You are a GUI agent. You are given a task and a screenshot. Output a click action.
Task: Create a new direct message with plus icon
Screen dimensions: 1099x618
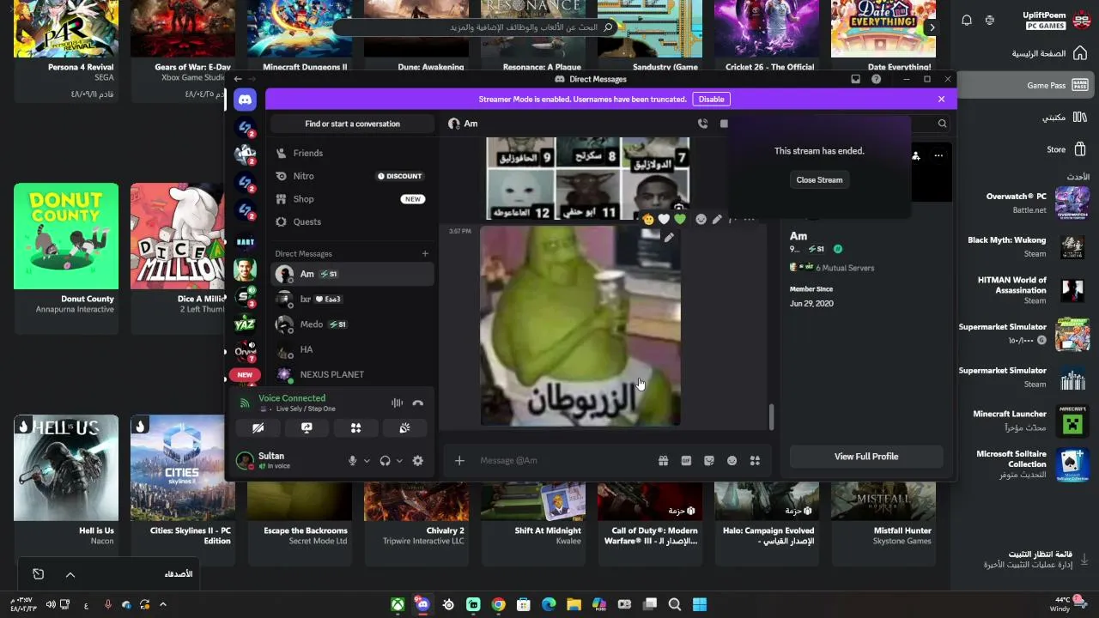[x=425, y=254]
